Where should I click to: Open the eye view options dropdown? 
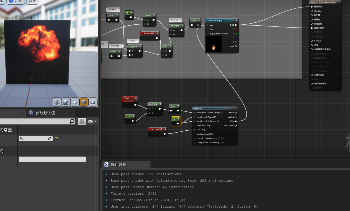pos(92,121)
